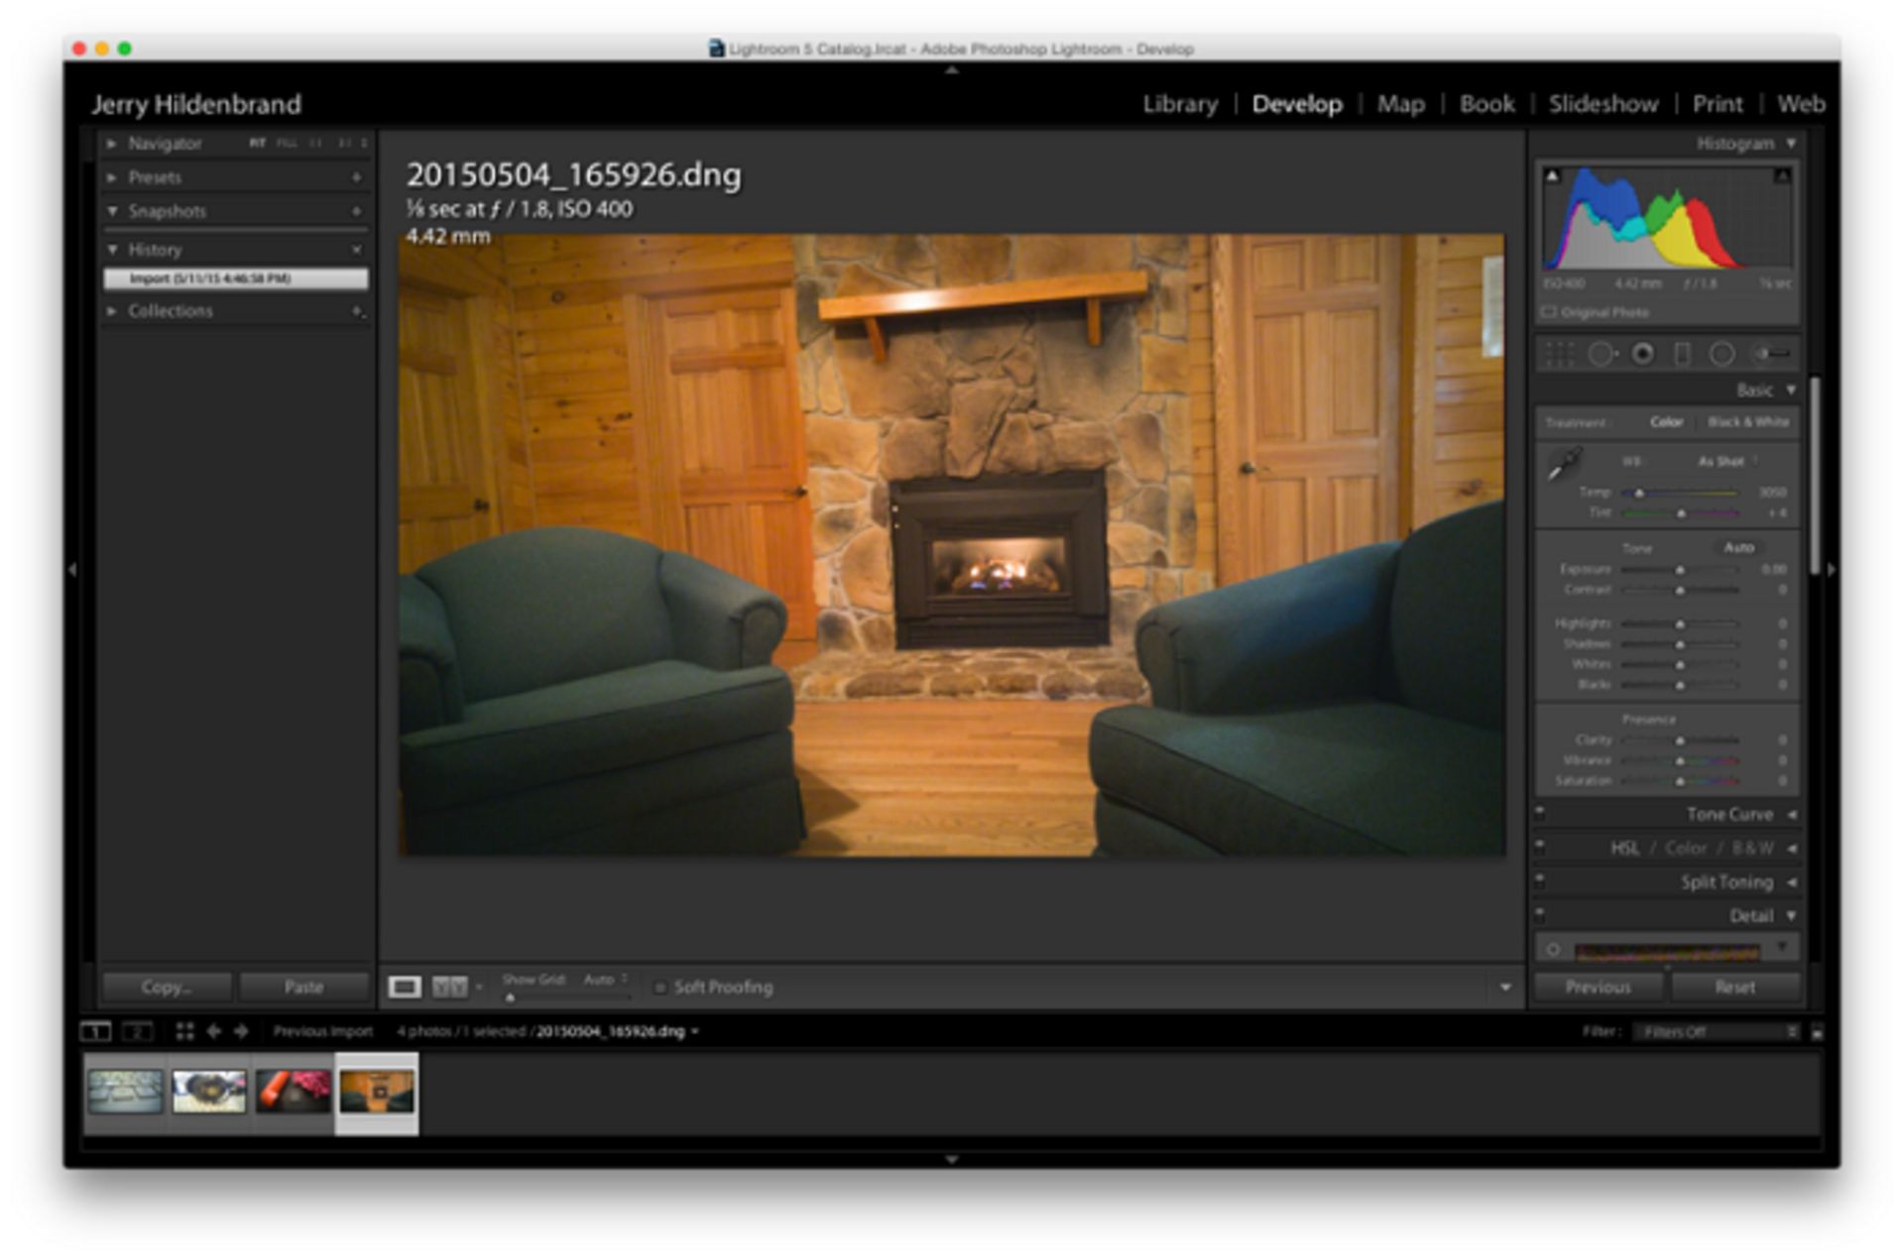Screen dimensions: 1904x1259
Task: Expand the Presets panel
Action: click(155, 177)
